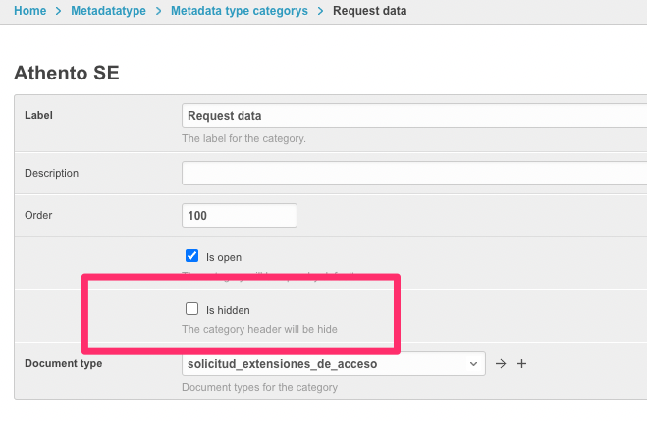Viewport: 647px width, 421px height.
Task: Click the Athento SE heading
Action: point(67,73)
